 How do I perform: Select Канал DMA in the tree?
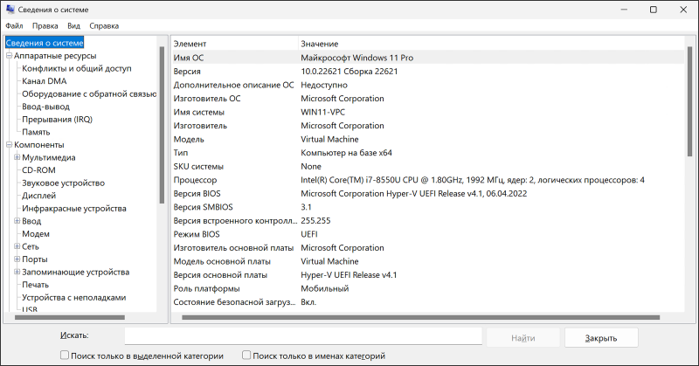pos(44,81)
